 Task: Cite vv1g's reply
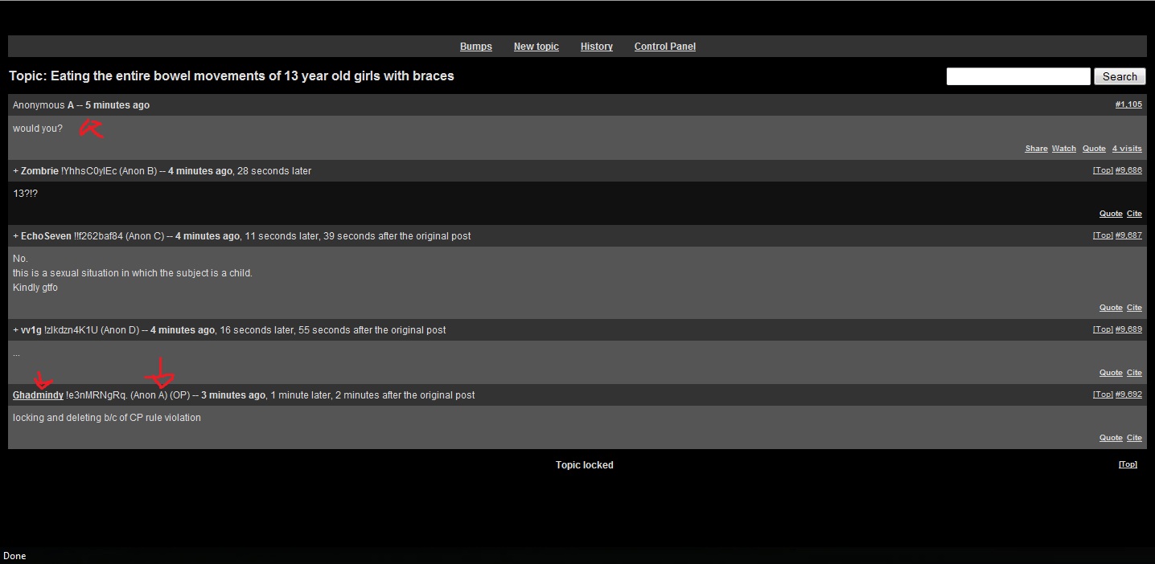(x=1134, y=373)
